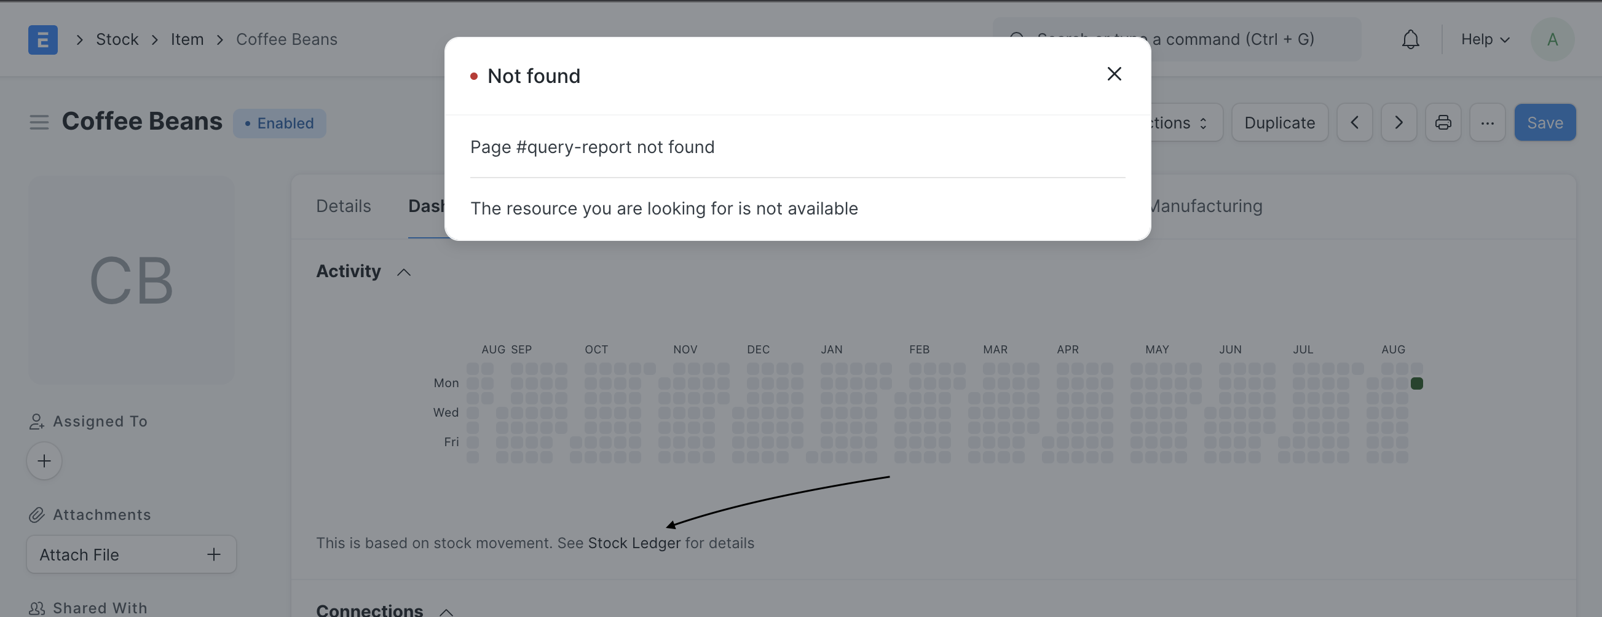
Task: Print the Coffee Beans item
Action: click(x=1443, y=122)
